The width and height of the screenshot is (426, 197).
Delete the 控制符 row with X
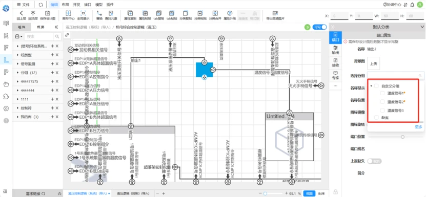[57, 108]
